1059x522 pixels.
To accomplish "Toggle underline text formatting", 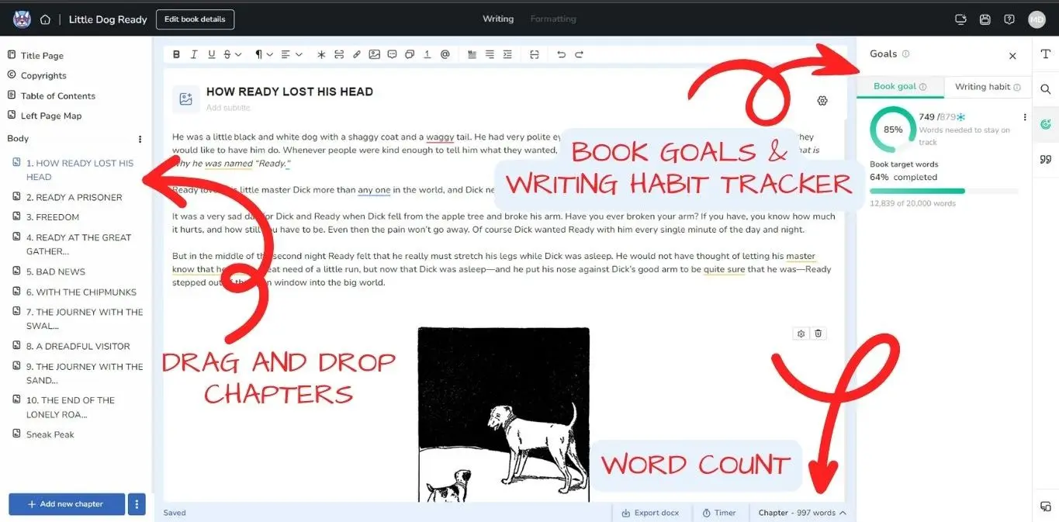I will point(211,54).
